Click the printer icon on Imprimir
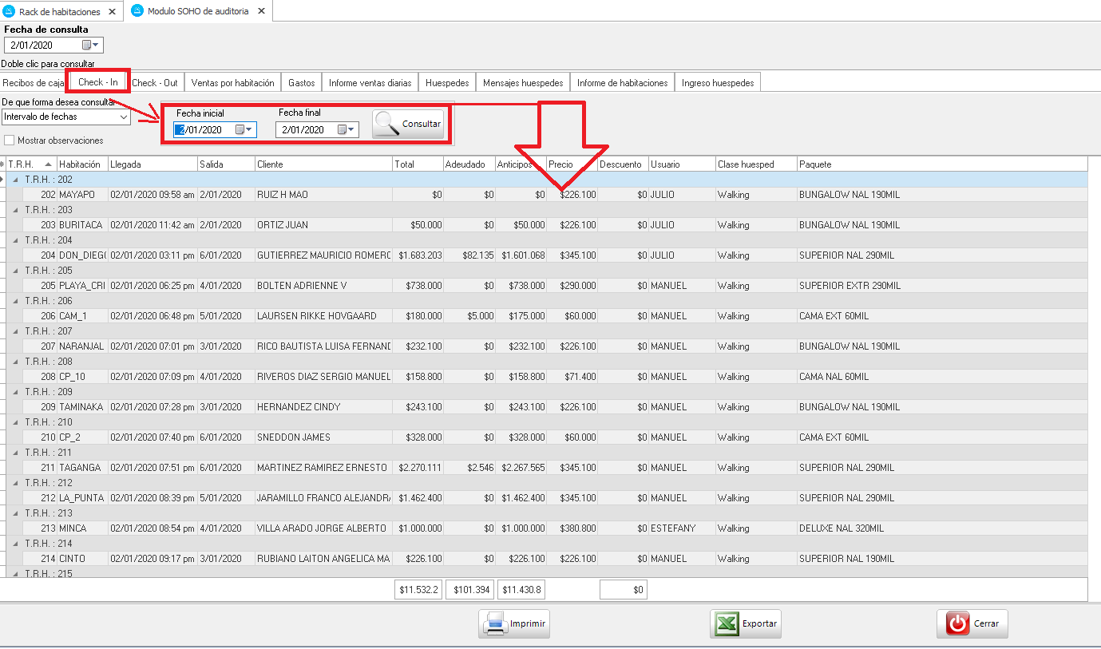Image resolution: width=1101 pixels, height=649 pixels. [x=495, y=623]
